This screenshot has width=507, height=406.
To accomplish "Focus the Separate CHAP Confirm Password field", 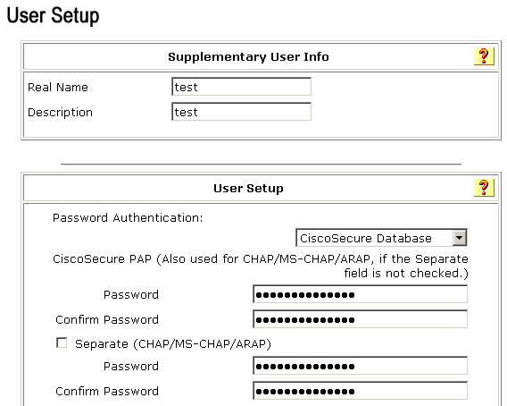I will pos(361,391).
